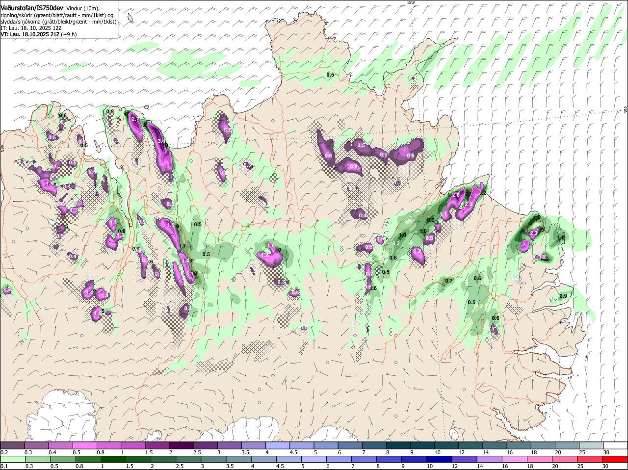Click the '4.5' label in rain legend row
The image size is (628, 470).
pos(280,466)
